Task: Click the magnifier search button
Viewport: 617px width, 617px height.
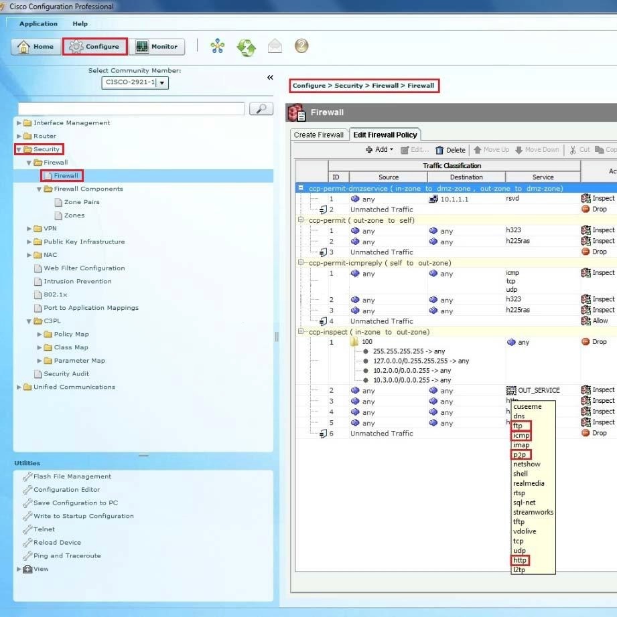Action: click(261, 108)
